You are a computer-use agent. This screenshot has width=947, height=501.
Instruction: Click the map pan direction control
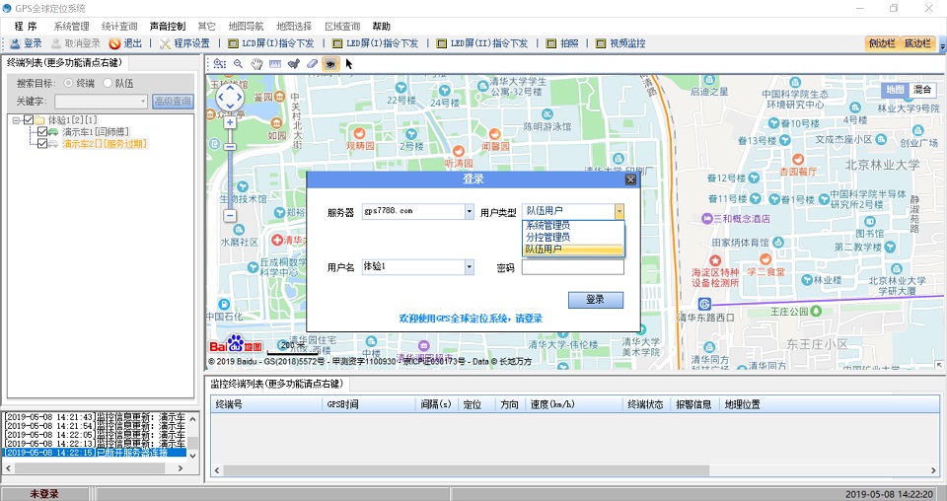pyautogui.click(x=230, y=98)
